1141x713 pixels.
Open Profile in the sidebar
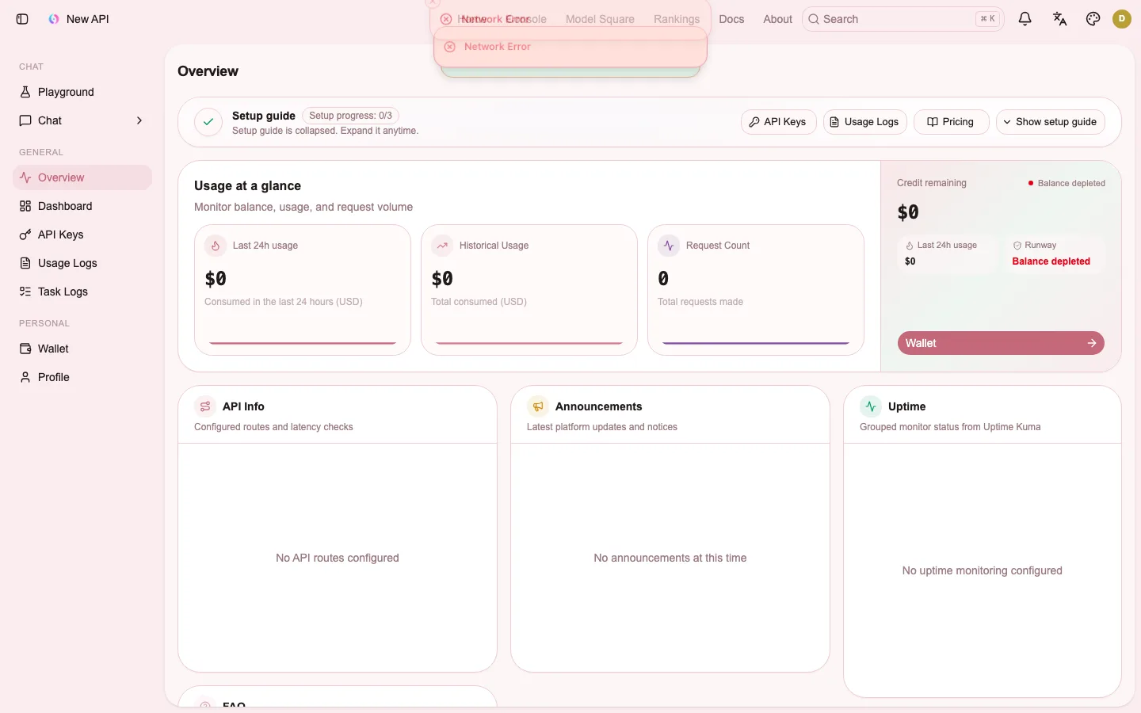coord(82,377)
